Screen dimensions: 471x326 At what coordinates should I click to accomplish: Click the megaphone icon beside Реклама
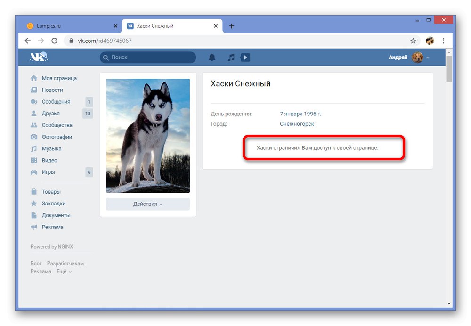pos(34,227)
